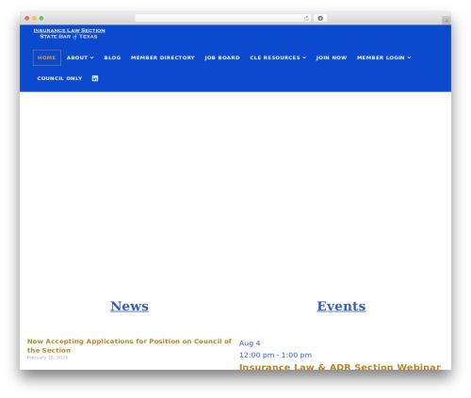Open the Blog page
The image size is (471, 398).
pos(112,57)
